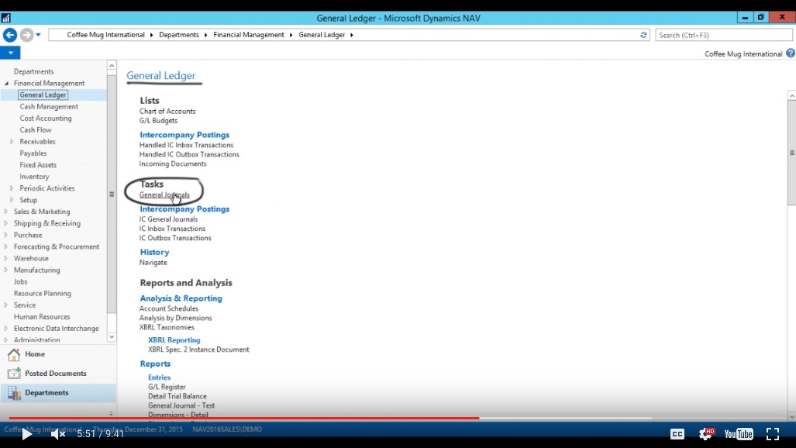Screen dimensions: 796x448
Task: Click Coffee Mug International in breadcrumb
Action: point(105,35)
